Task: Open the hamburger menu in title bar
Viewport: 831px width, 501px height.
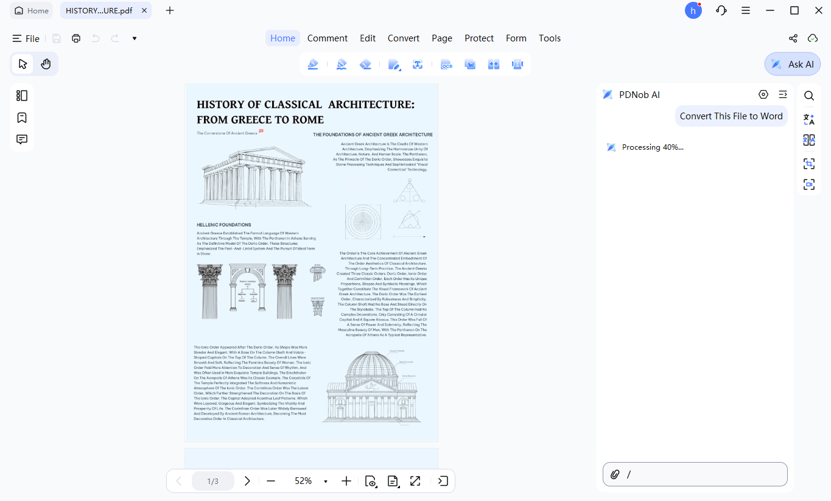Action: click(x=746, y=10)
